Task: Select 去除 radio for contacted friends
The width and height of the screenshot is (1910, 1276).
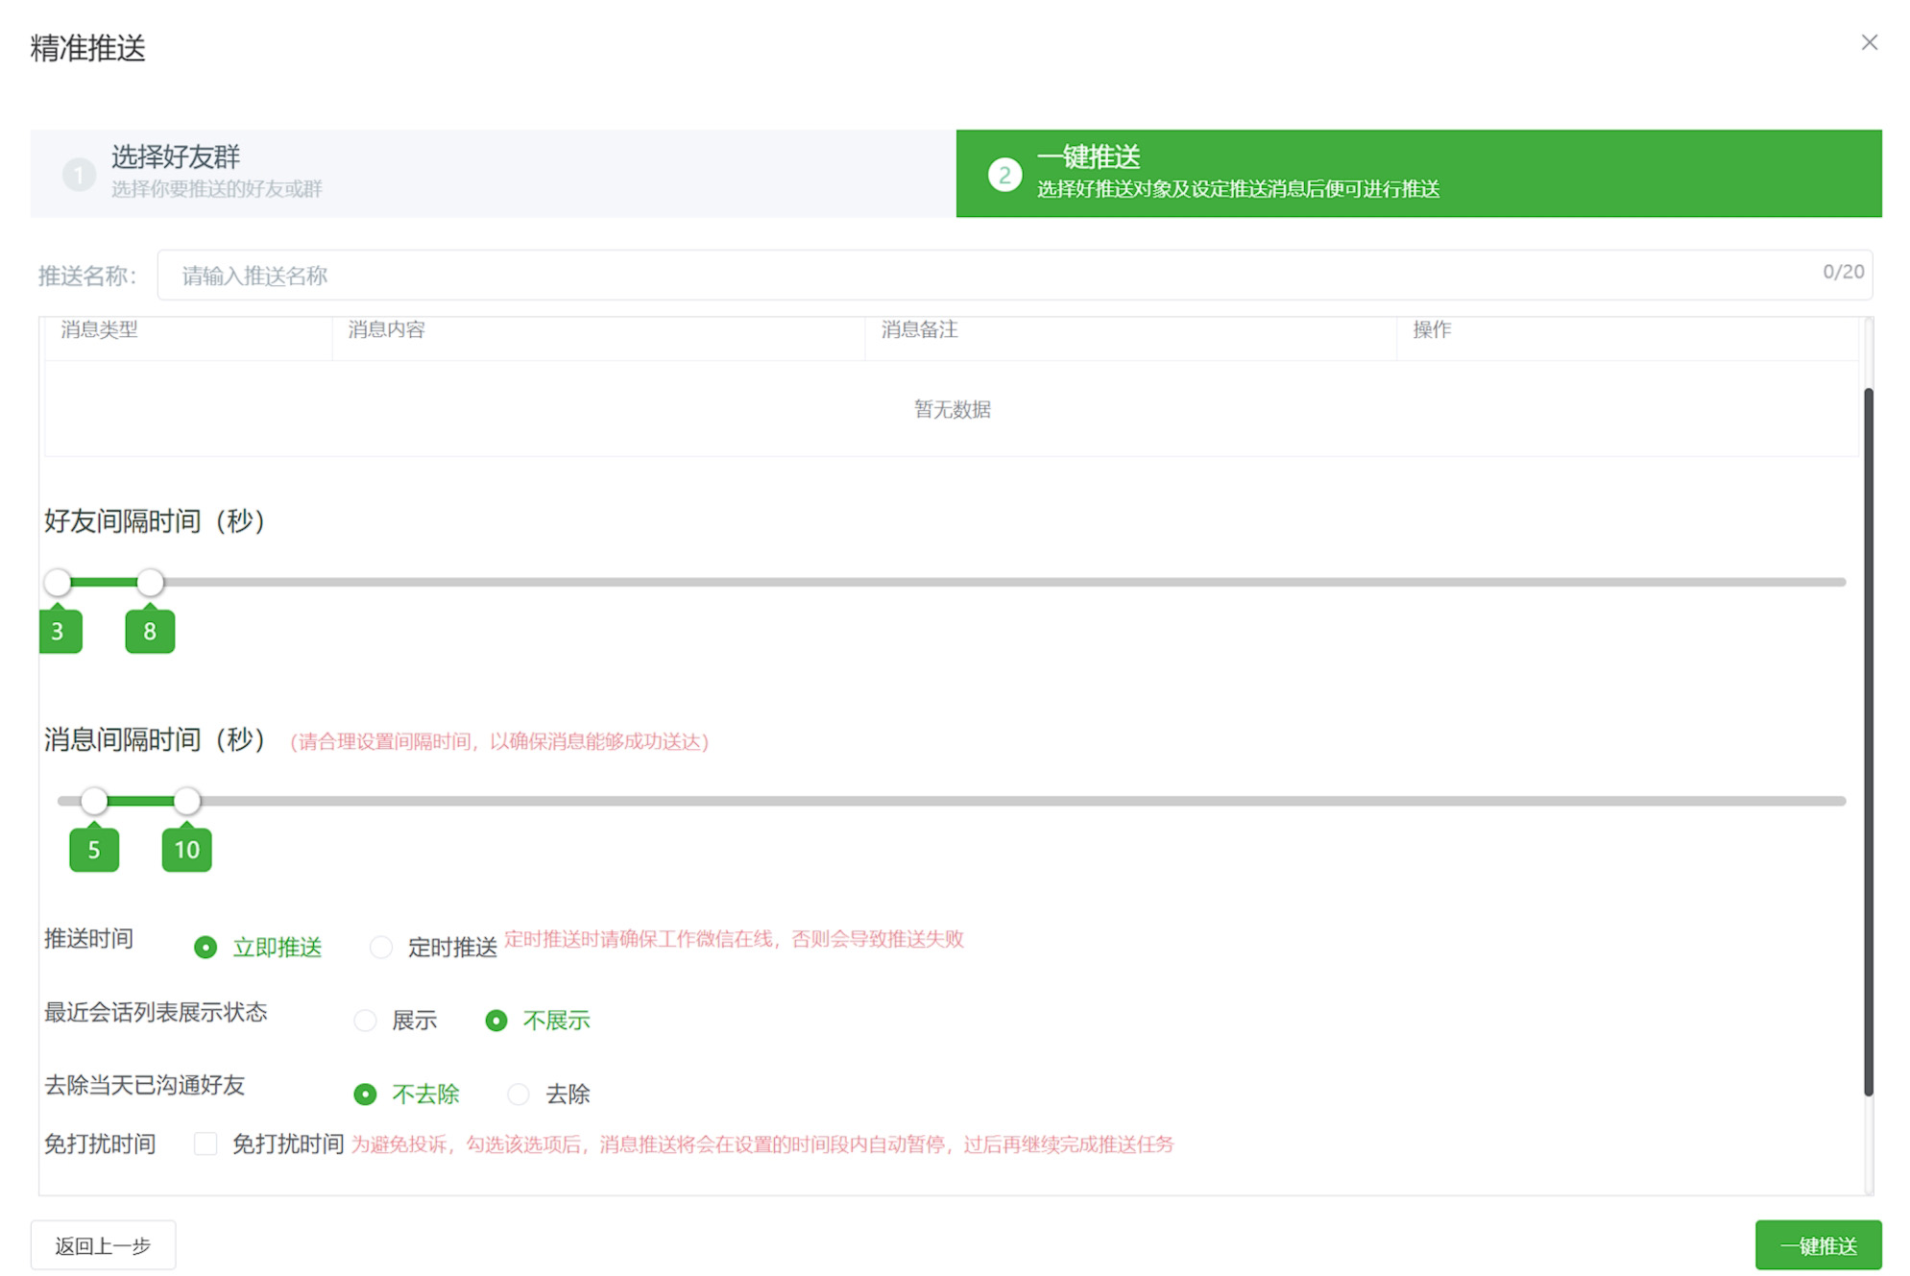Action: (519, 1094)
